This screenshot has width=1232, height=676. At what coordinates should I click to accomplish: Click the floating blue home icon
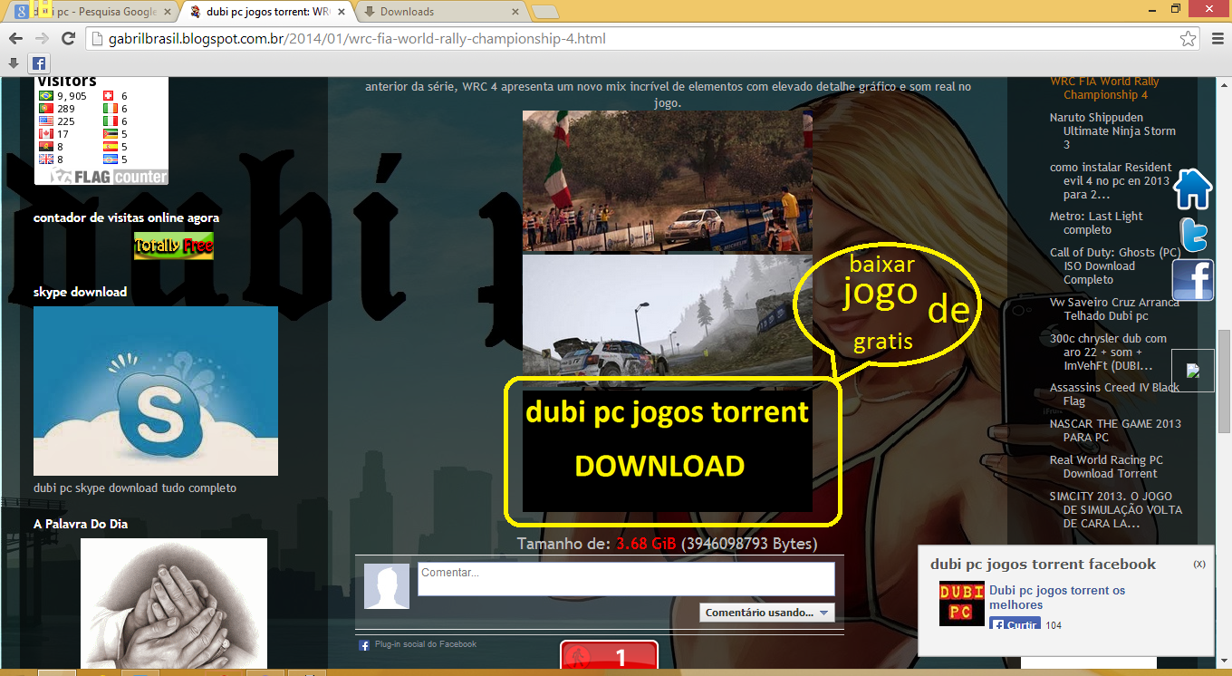(x=1193, y=189)
